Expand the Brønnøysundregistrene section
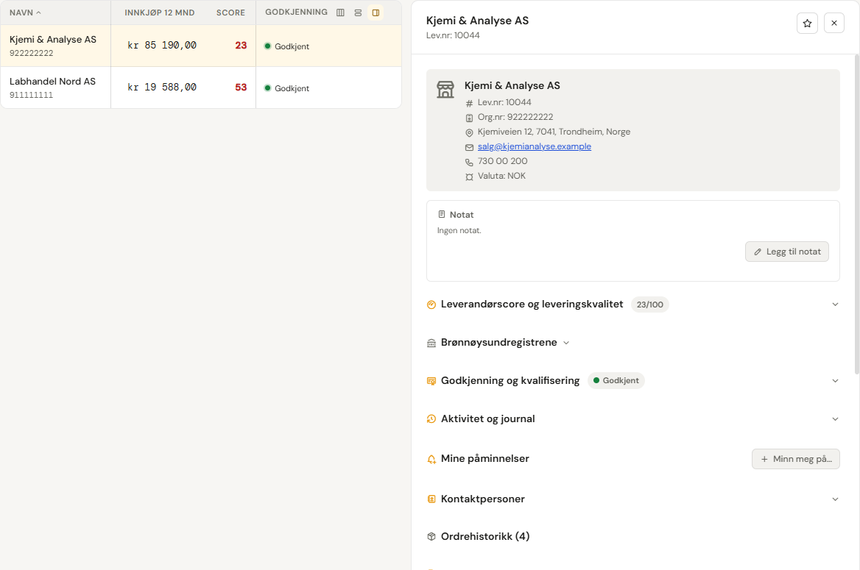Image resolution: width=860 pixels, height=570 pixels. tap(498, 343)
